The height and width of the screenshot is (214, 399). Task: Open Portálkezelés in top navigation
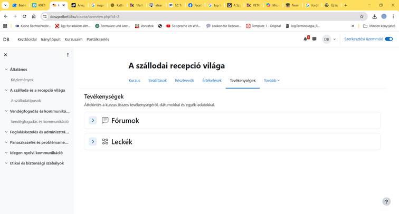(x=98, y=40)
